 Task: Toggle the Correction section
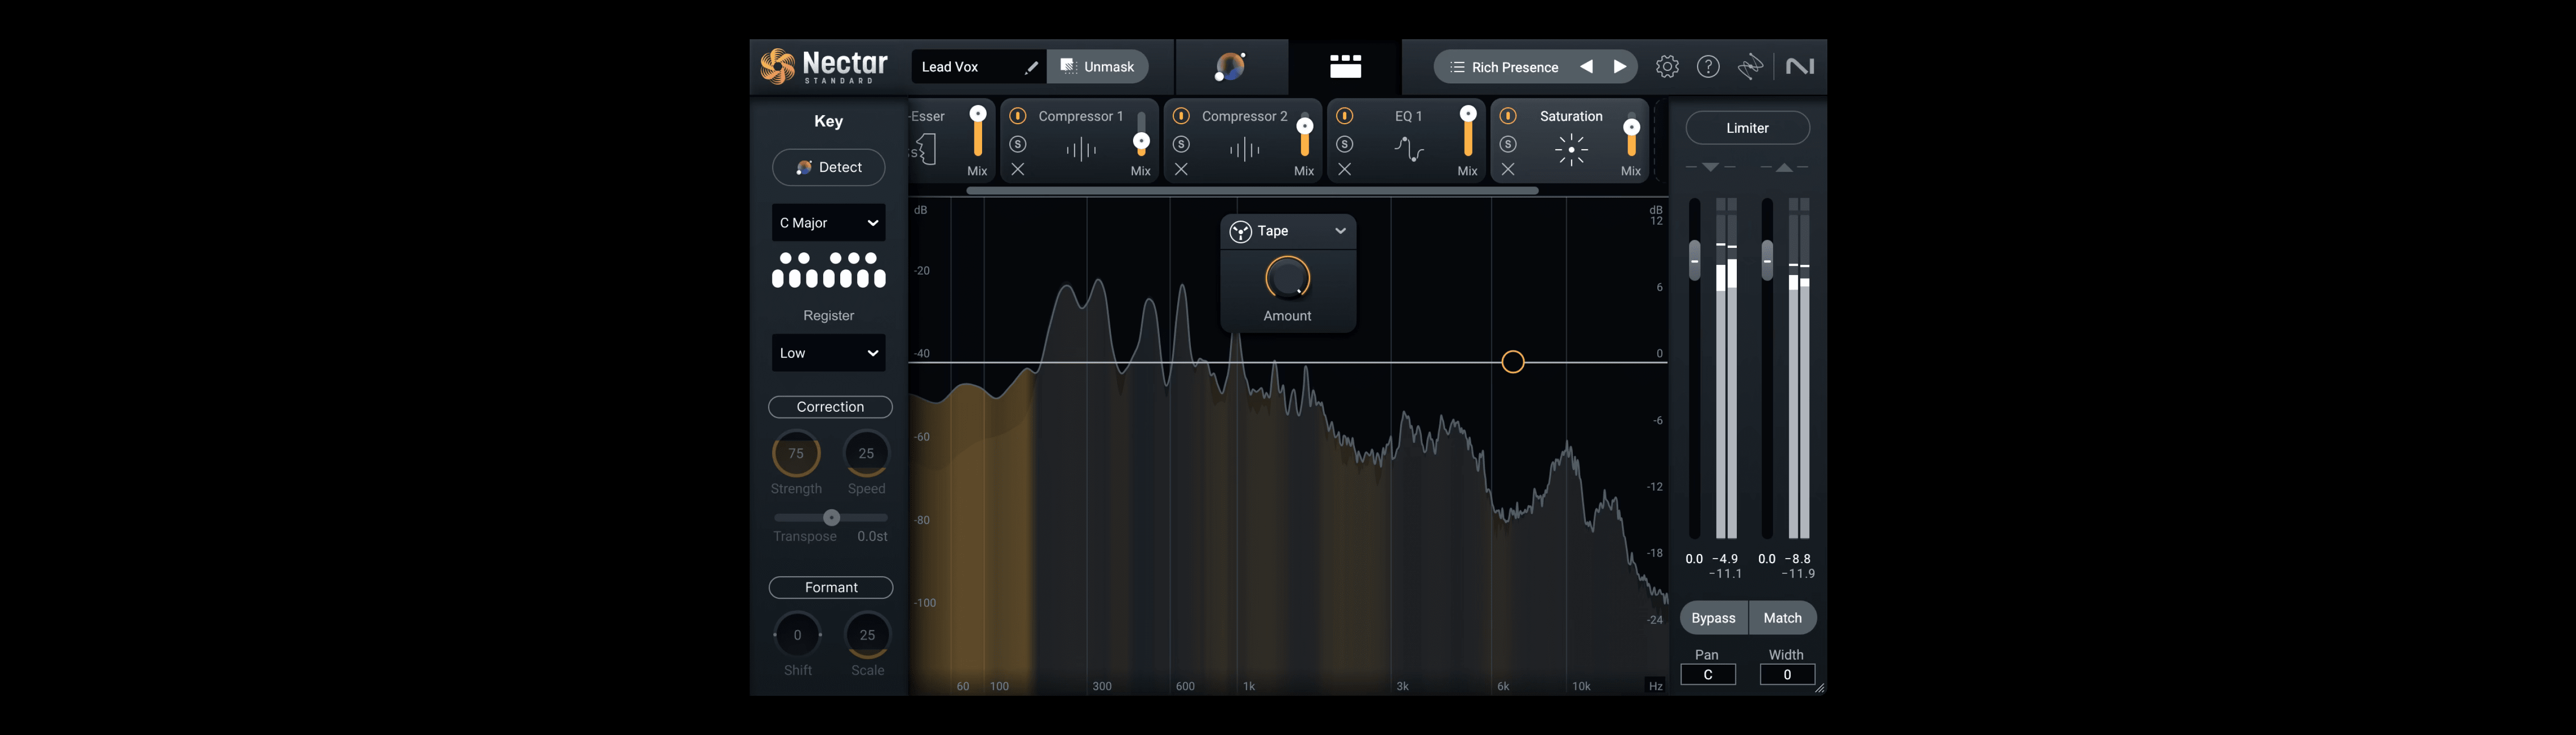pos(830,406)
